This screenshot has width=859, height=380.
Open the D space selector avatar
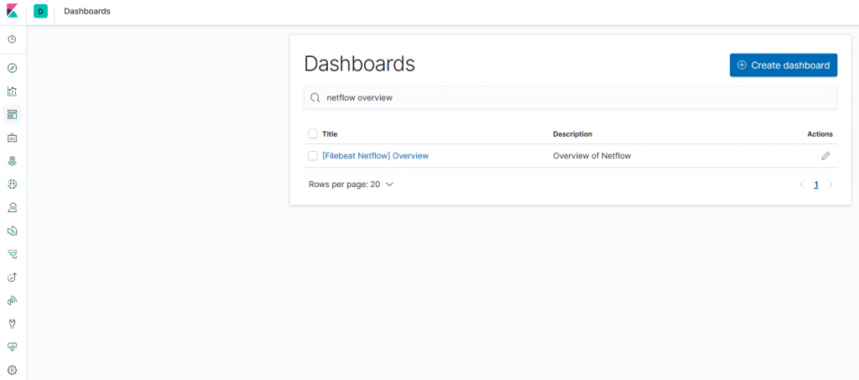[40, 11]
